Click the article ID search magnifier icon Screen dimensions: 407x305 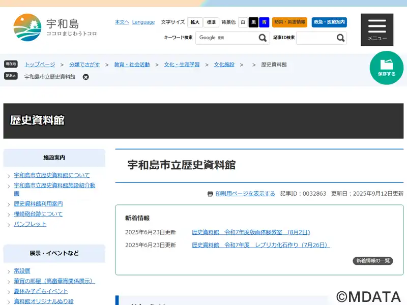point(340,38)
